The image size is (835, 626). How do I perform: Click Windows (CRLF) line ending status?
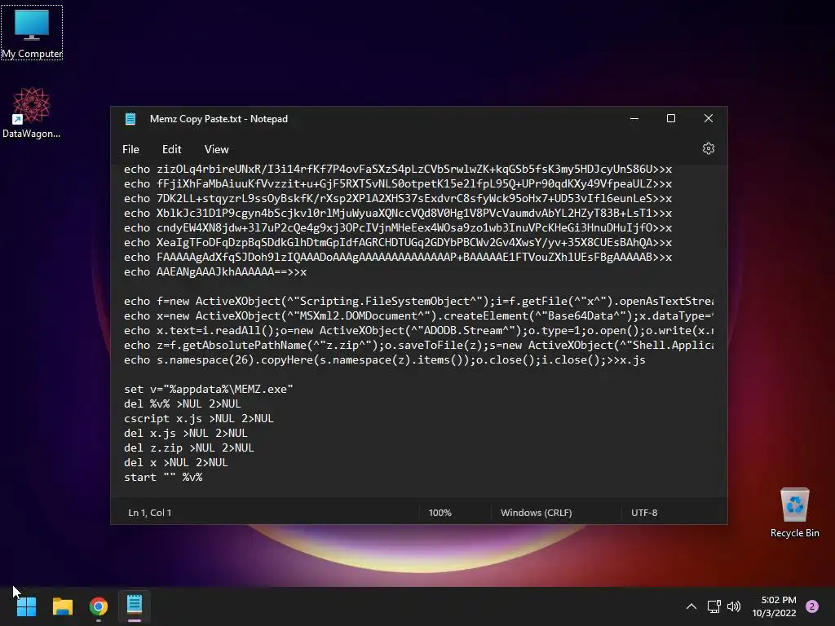(537, 513)
